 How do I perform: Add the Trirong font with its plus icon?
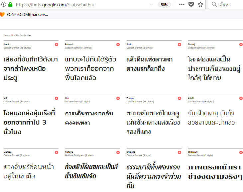[180, 98]
